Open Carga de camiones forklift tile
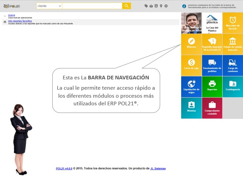The width and height of the screenshot is (243, 182). click(x=233, y=65)
